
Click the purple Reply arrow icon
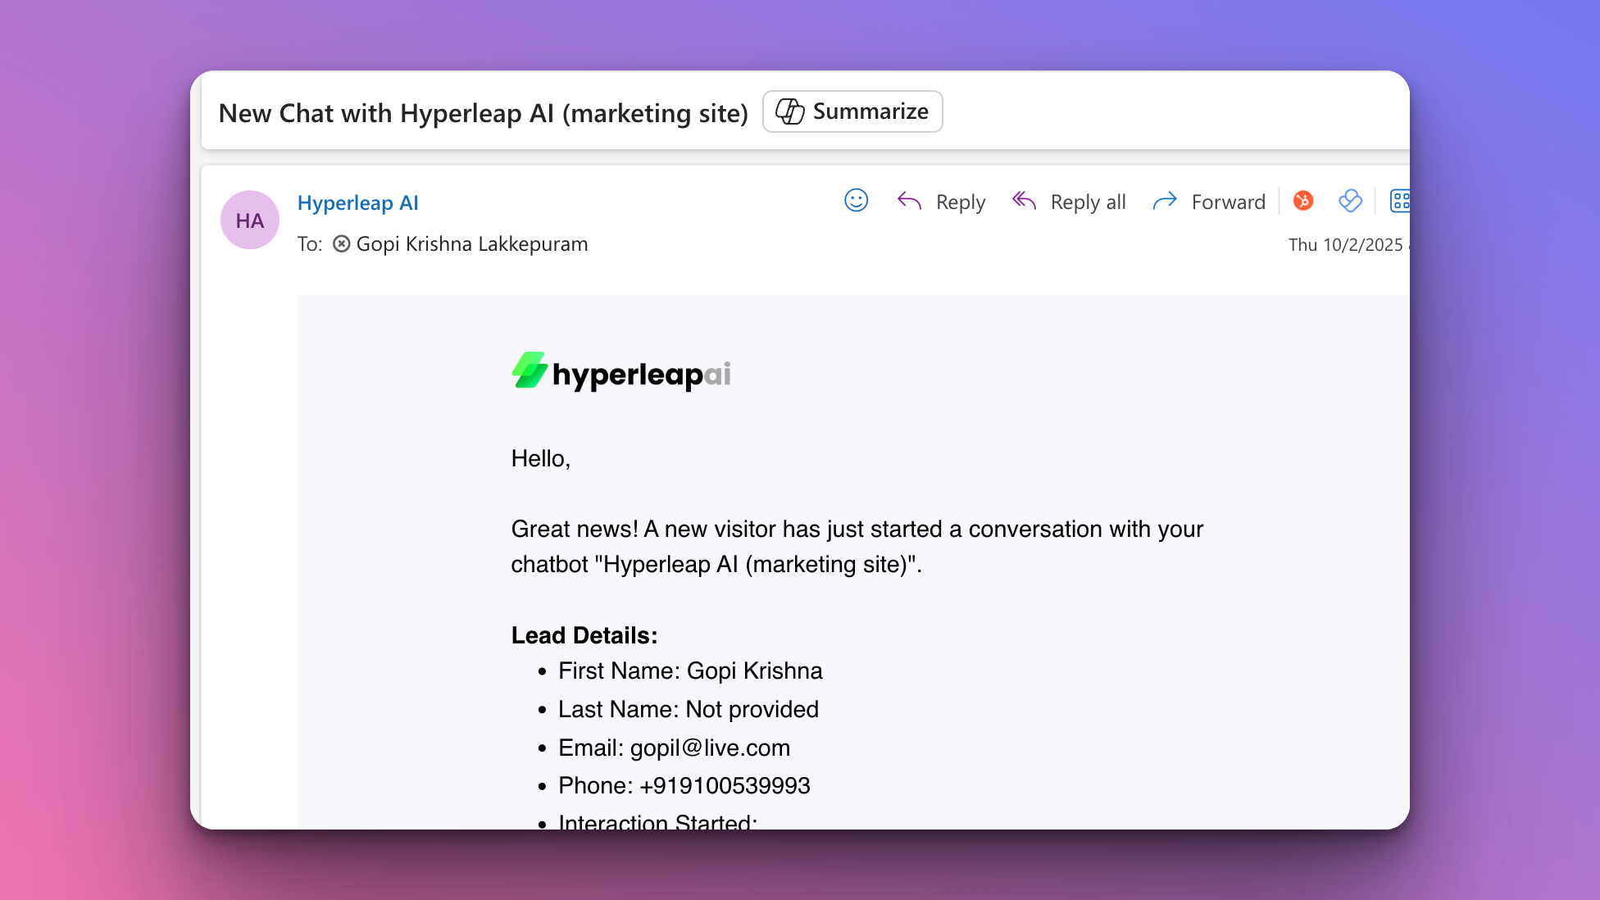tap(909, 201)
